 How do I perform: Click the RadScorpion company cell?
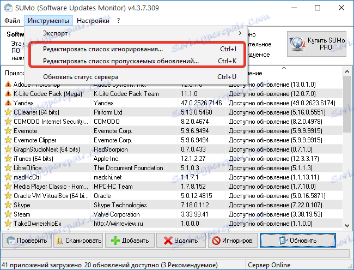point(111,149)
